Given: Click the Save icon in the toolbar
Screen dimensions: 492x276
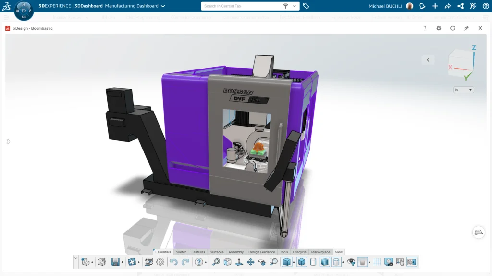Looking at the screenshot, I should (115, 262).
